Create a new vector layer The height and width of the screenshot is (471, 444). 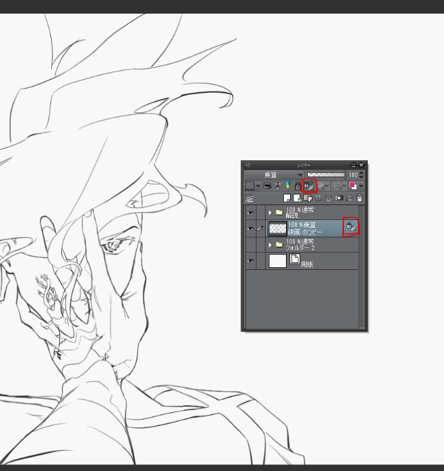point(298,198)
